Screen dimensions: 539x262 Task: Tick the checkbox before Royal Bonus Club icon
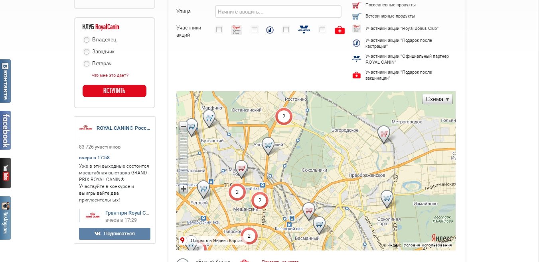coord(219,29)
